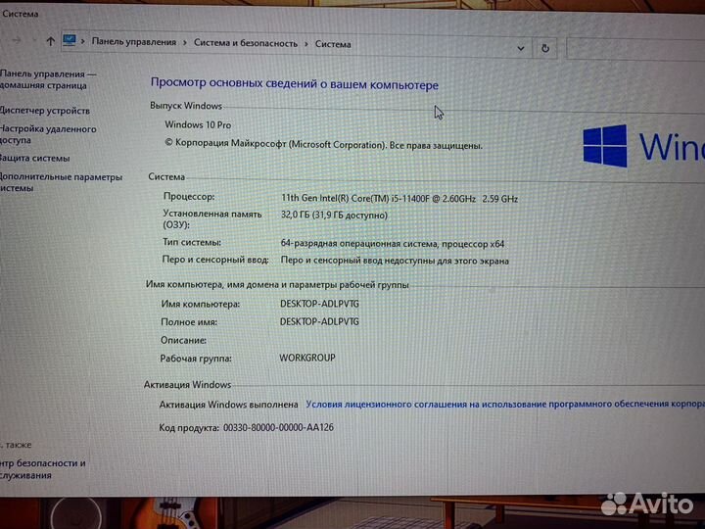Select the Имя компьютера value DESKTOP-ADLPVTG
705x529 pixels.
(319, 304)
